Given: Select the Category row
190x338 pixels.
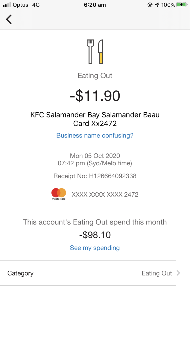Looking at the screenshot, I should point(88,273).
